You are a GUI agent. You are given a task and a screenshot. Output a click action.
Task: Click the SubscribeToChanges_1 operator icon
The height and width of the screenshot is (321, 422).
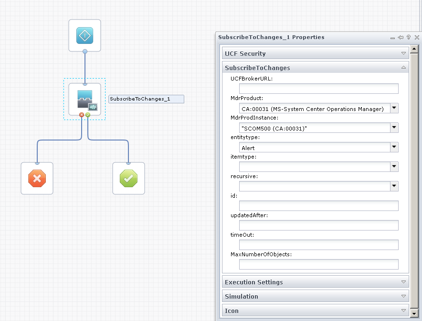point(84,99)
